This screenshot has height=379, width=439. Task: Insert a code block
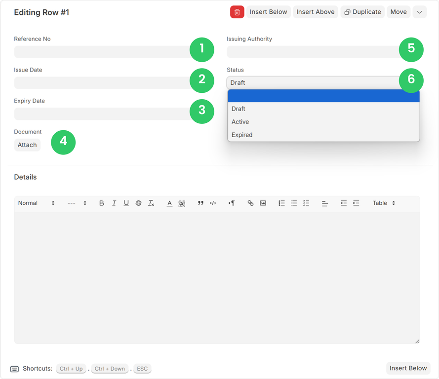point(213,203)
